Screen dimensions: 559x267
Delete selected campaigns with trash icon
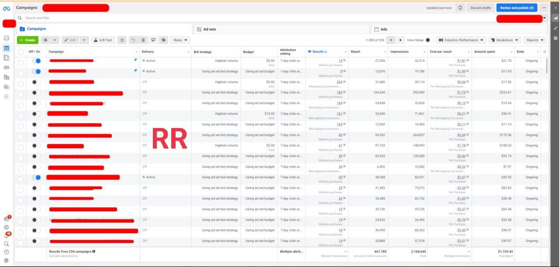(x=143, y=40)
